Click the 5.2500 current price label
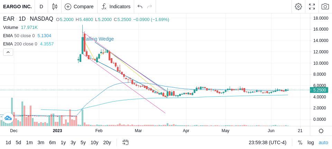The width and height of the screenshot is (332, 149). pyautogui.click(x=319, y=90)
